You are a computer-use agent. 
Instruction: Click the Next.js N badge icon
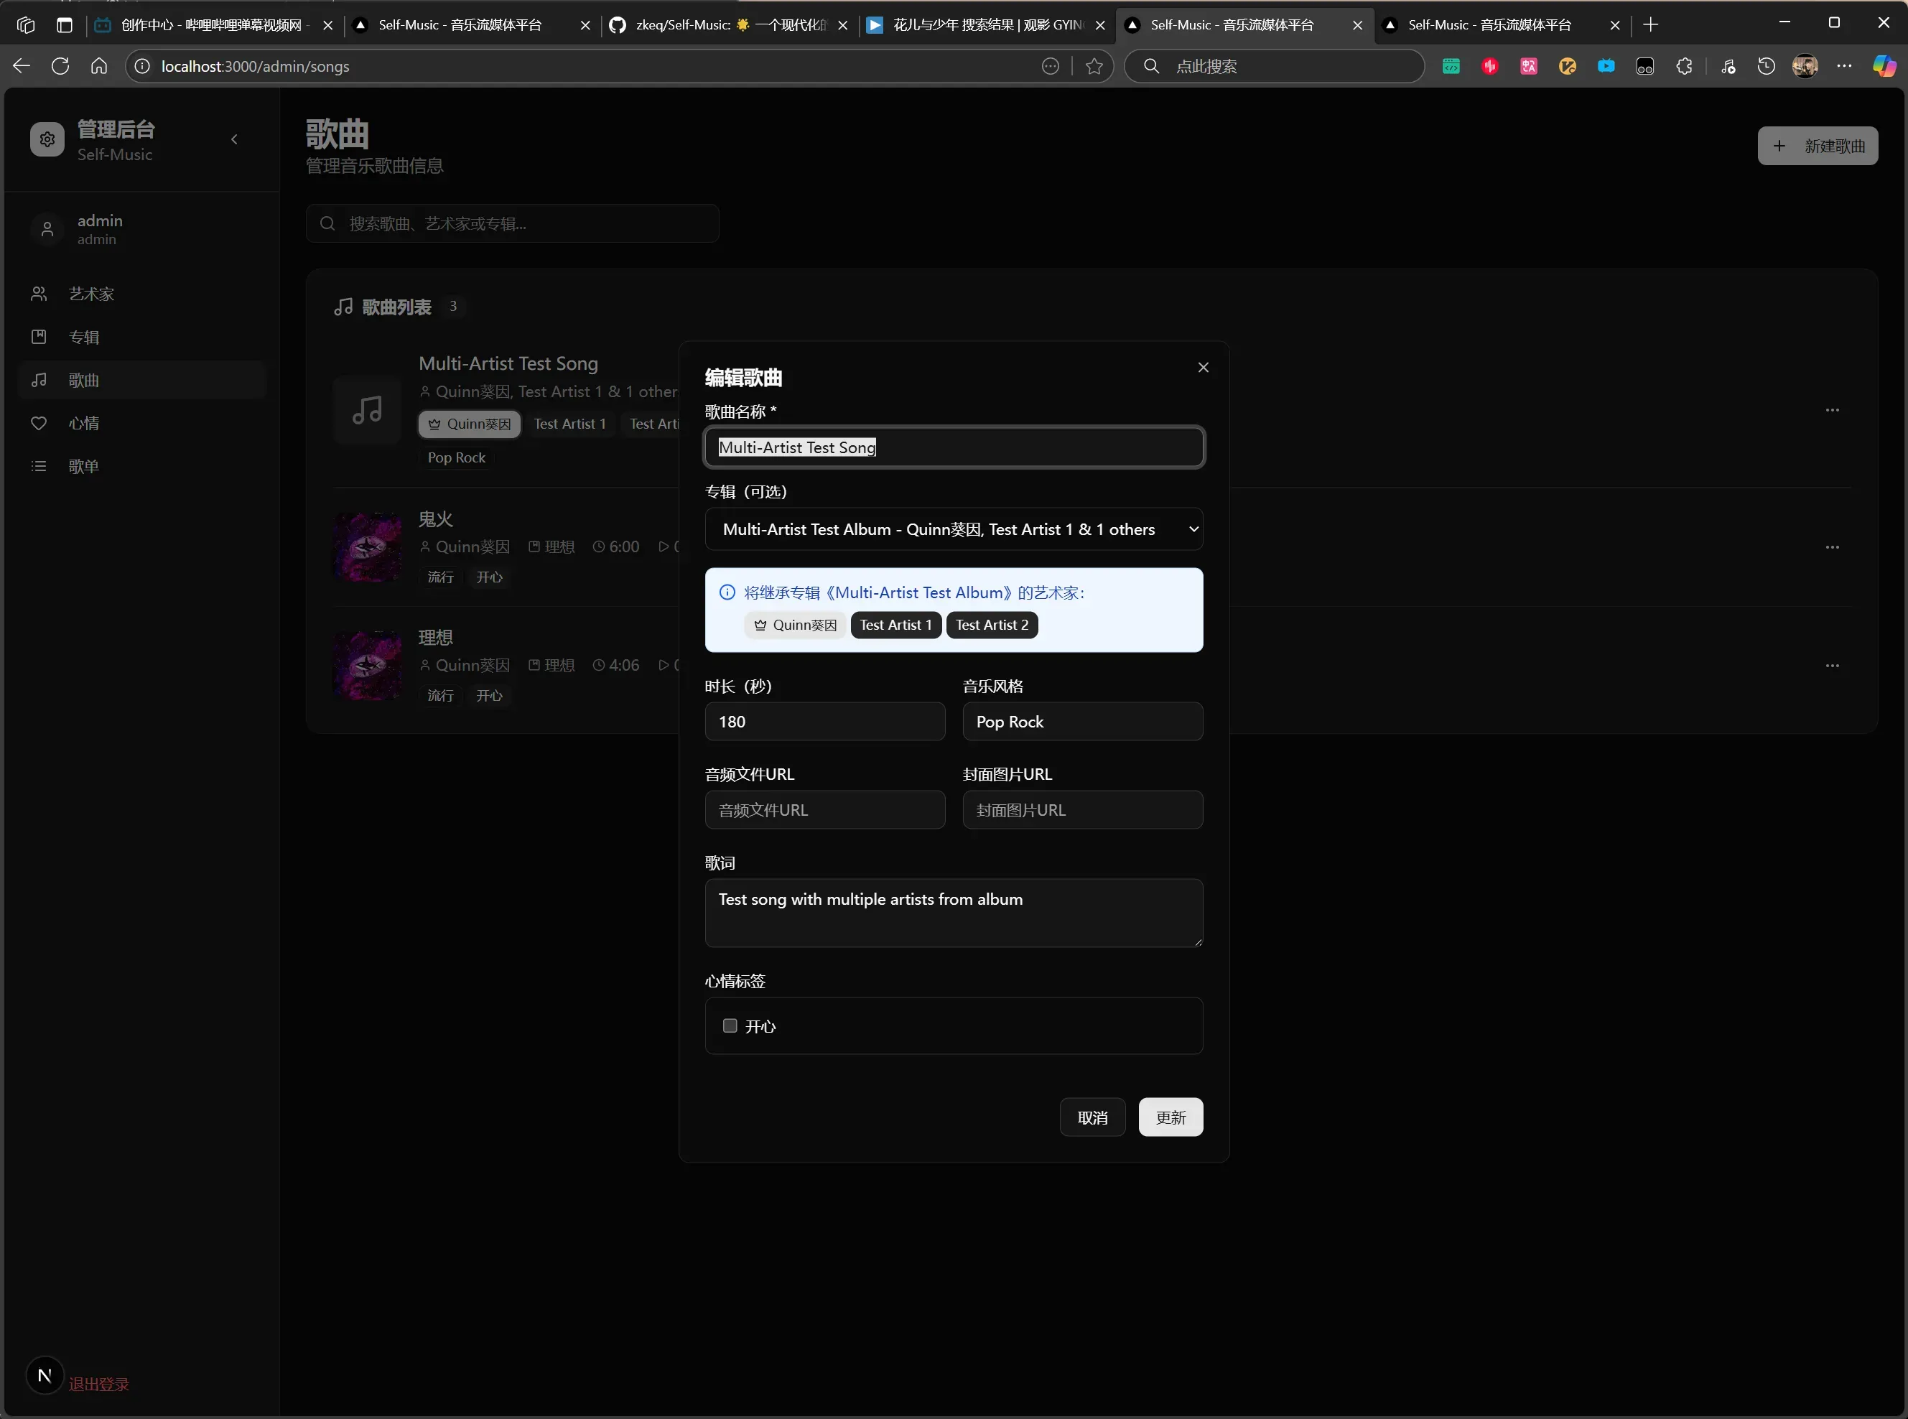click(x=45, y=1375)
